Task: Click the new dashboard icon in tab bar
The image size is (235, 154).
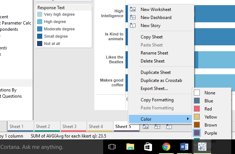Action: pos(157,127)
